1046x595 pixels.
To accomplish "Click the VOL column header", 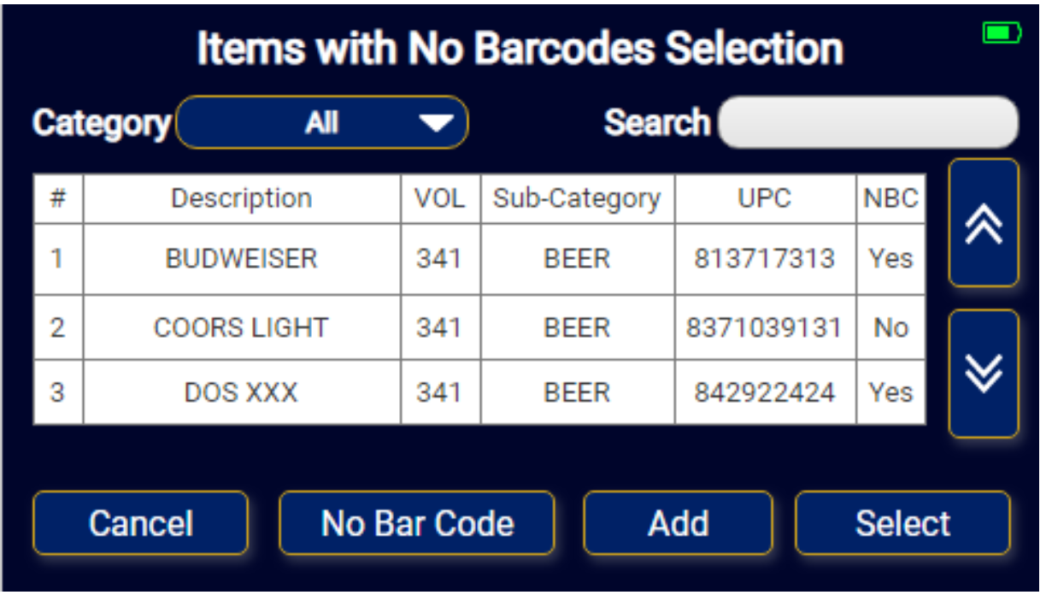I will 440,198.
